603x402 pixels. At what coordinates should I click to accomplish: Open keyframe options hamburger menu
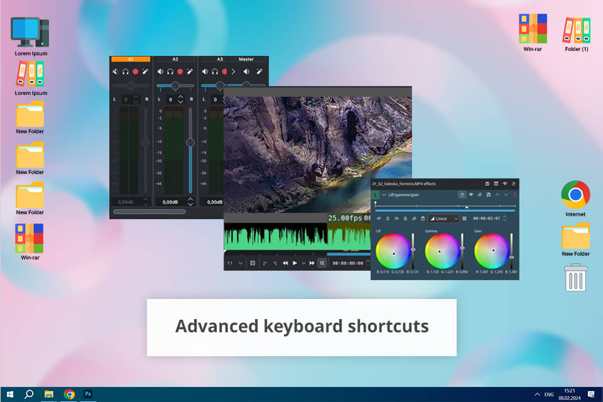[464, 219]
